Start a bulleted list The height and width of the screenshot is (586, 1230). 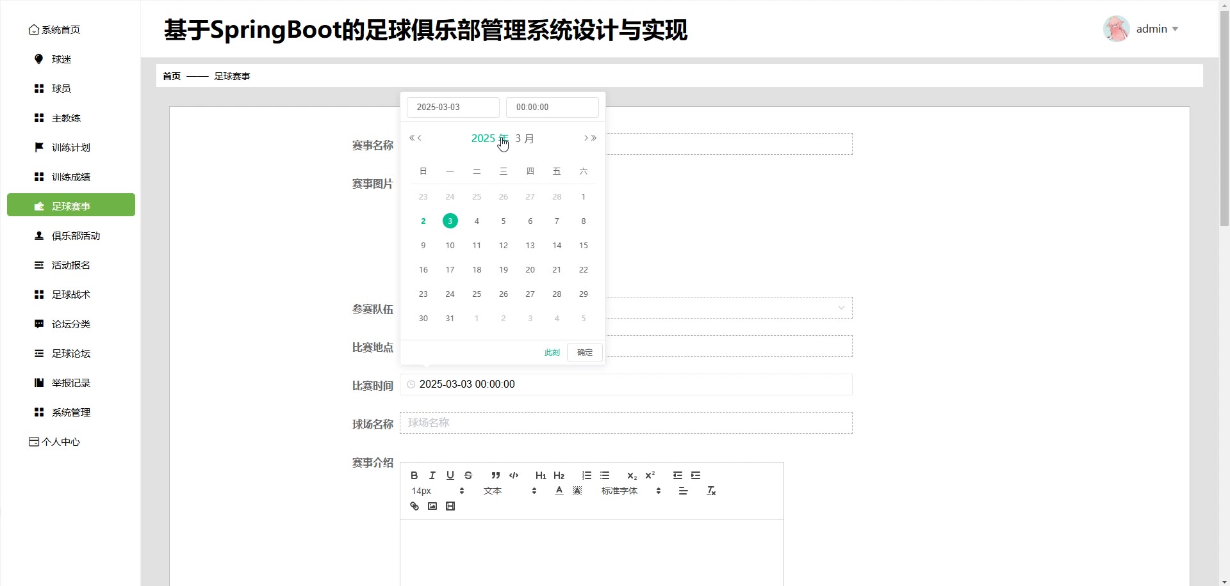click(x=604, y=475)
